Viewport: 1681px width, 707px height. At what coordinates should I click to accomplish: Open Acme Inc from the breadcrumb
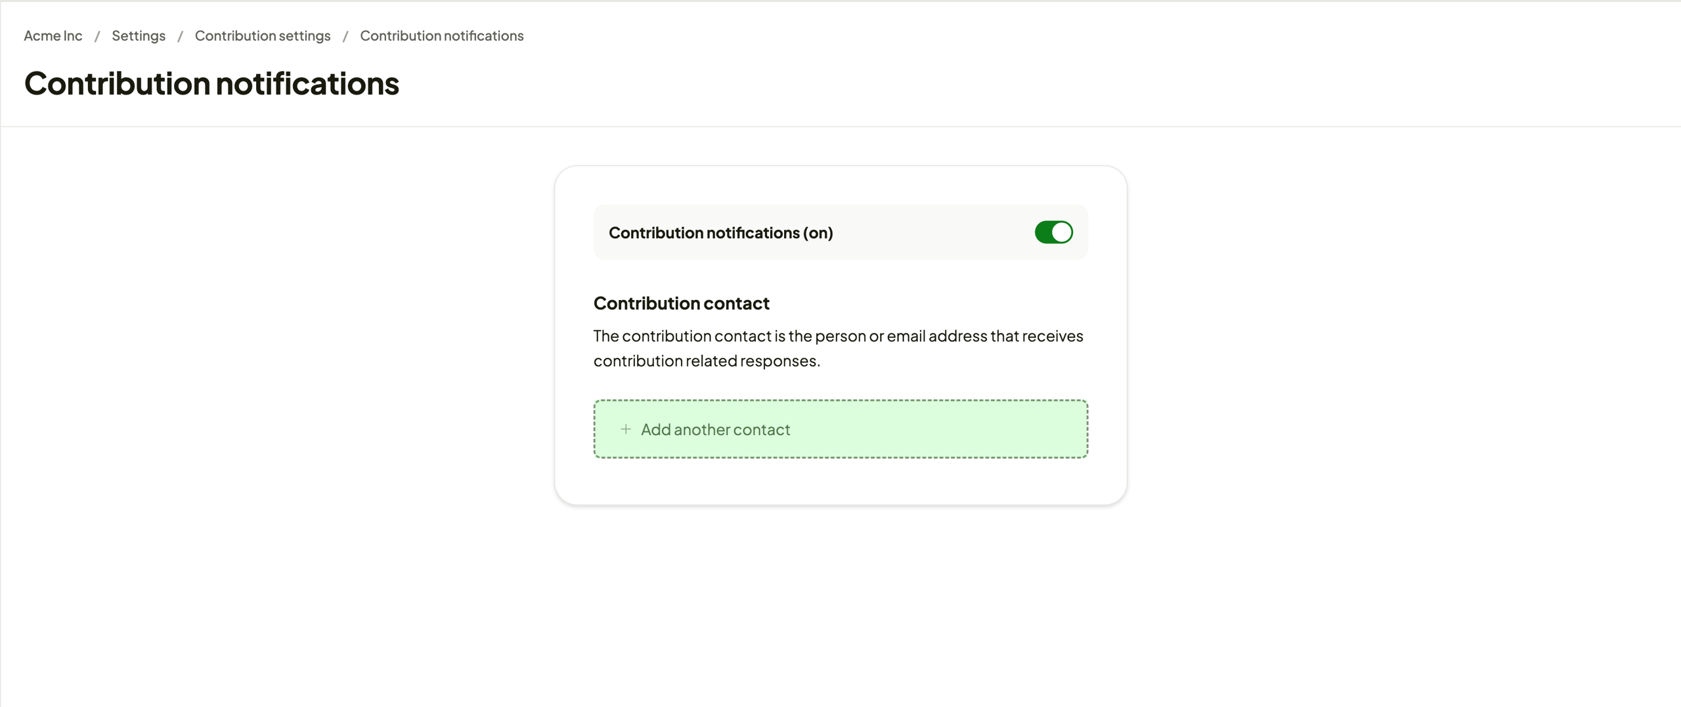(53, 35)
